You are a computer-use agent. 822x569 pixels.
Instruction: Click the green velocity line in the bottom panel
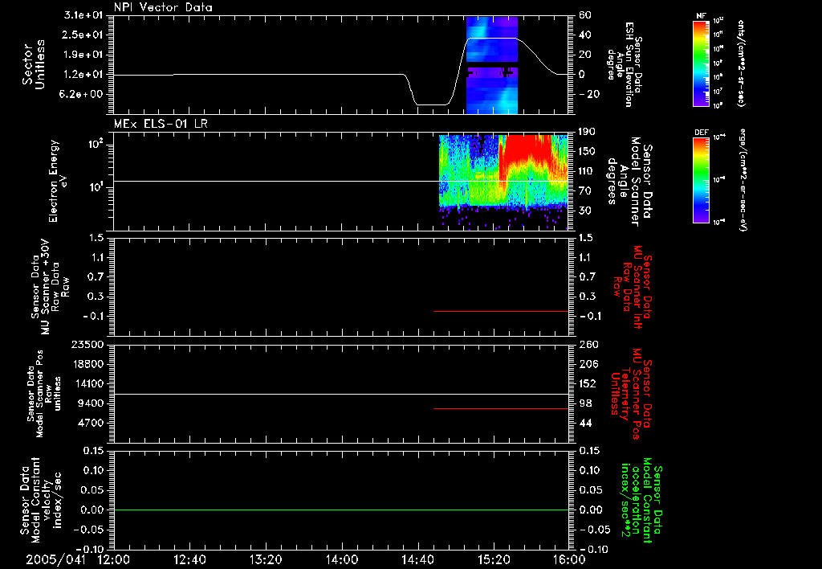point(341,510)
